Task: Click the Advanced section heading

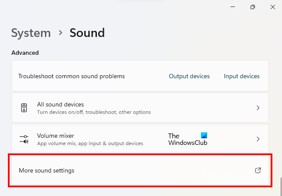Action: (x=25, y=53)
